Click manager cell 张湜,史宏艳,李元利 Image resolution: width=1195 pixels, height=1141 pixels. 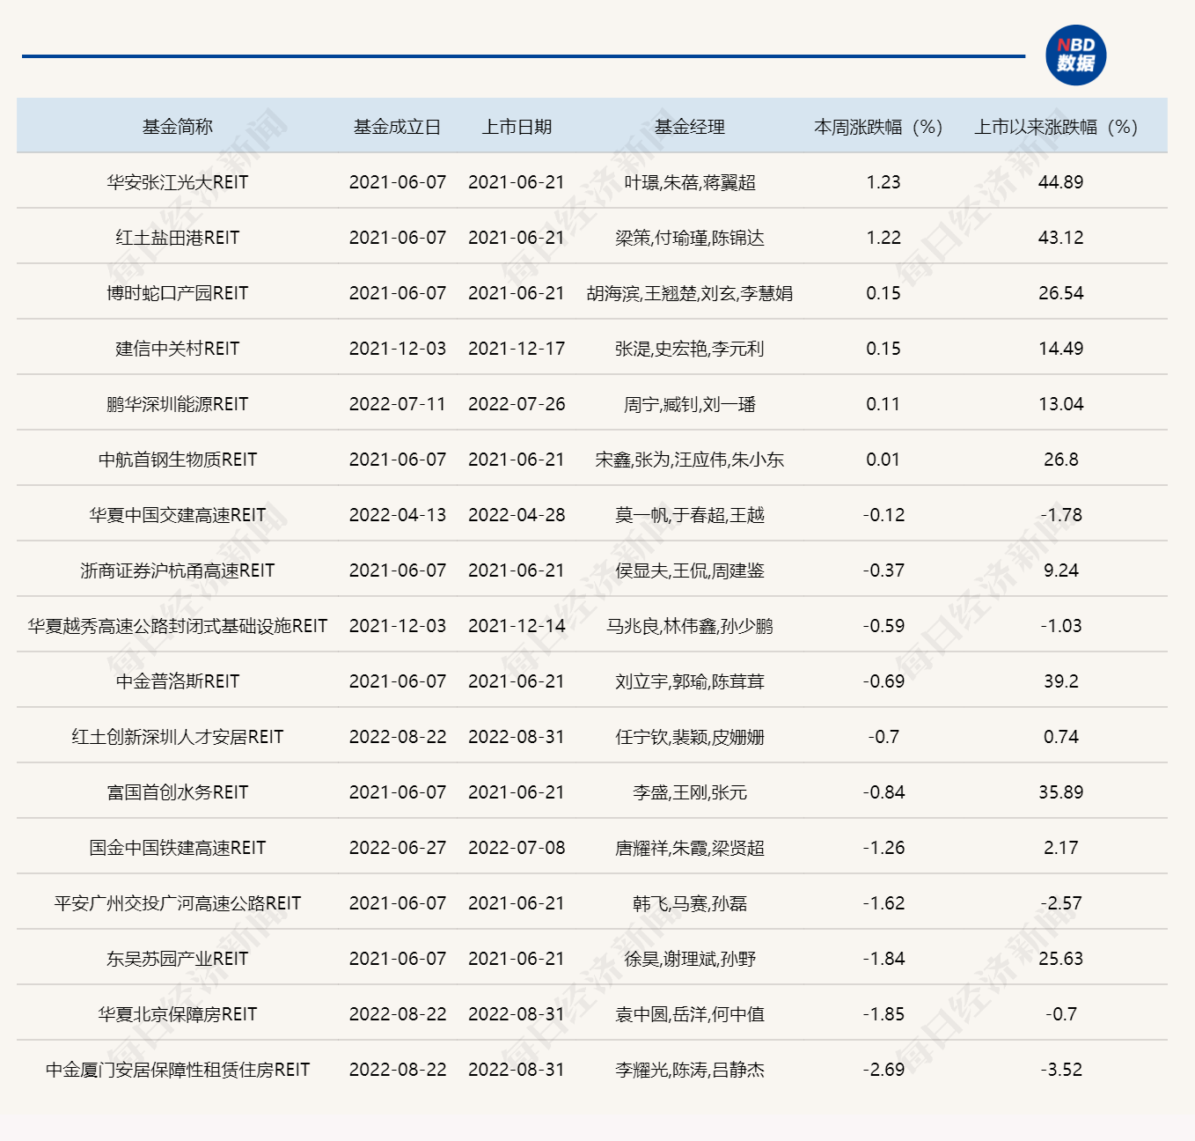click(x=690, y=349)
